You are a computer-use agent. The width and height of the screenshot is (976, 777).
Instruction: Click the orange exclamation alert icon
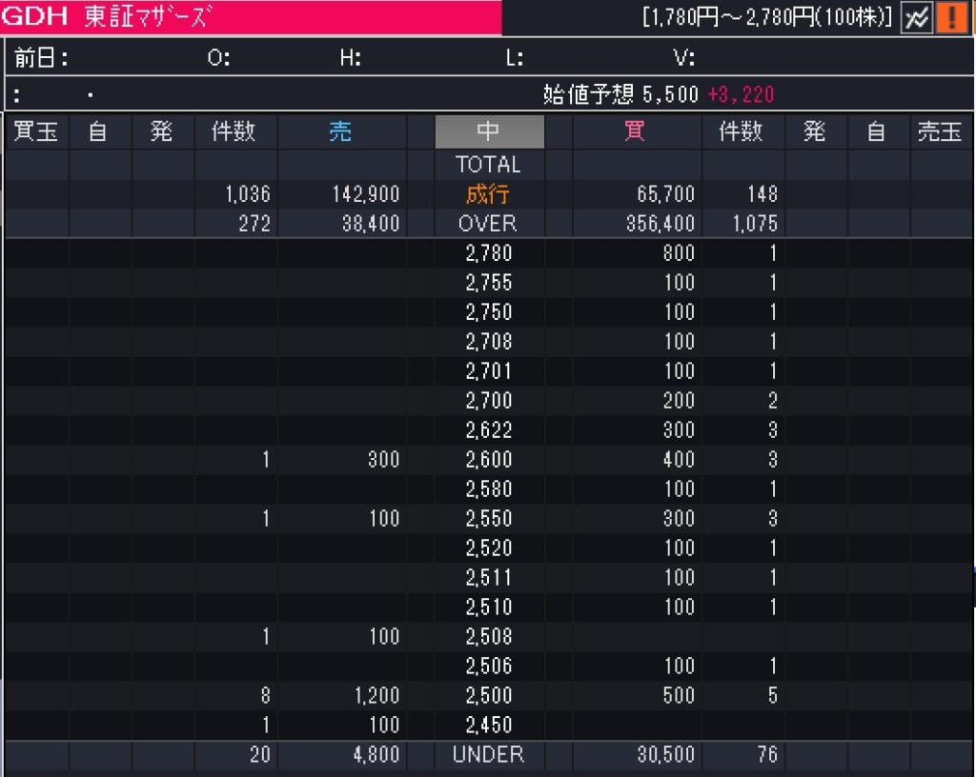click(x=950, y=18)
